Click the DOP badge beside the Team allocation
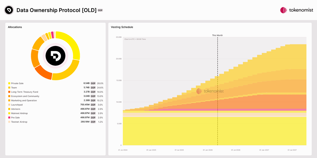317x158 pixels. pyautogui.click(x=93, y=87)
